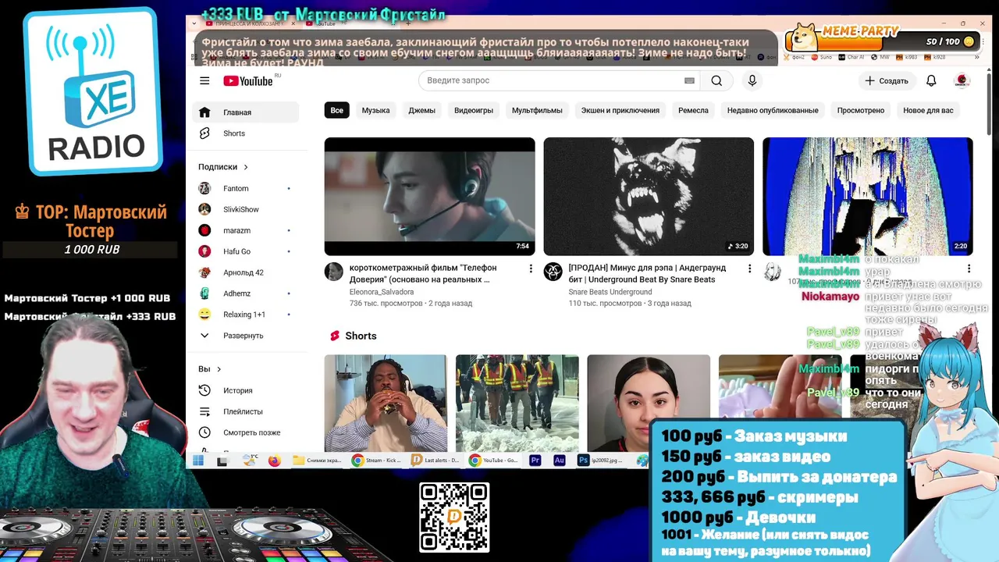Image resolution: width=999 pixels, height=562 pixels.
Task: Open the blue glitch 2:20 video thumbnail
Action: (868, 197)
